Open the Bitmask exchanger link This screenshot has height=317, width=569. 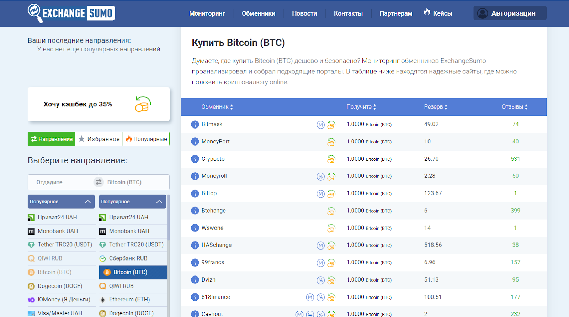212,124
